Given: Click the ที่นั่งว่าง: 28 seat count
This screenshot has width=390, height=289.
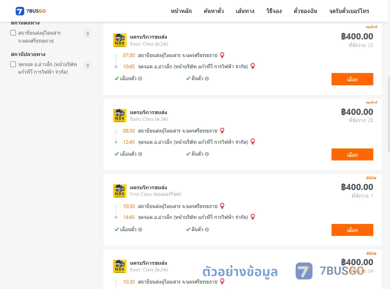Looking at the screenshot, I should (x=361, y=121).
